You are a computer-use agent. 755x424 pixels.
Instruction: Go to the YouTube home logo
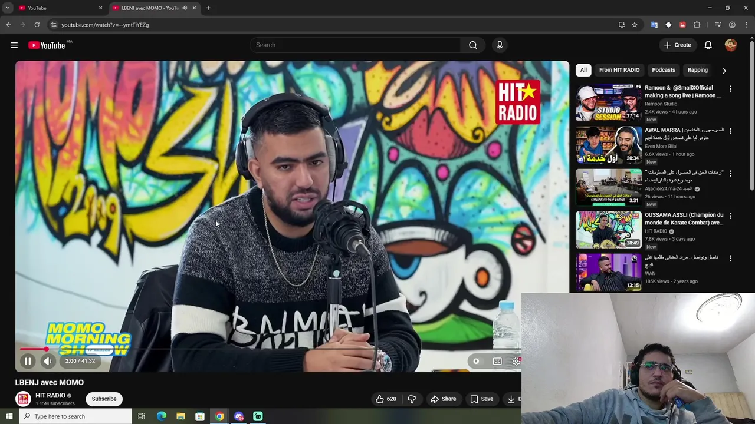(47, 45)
